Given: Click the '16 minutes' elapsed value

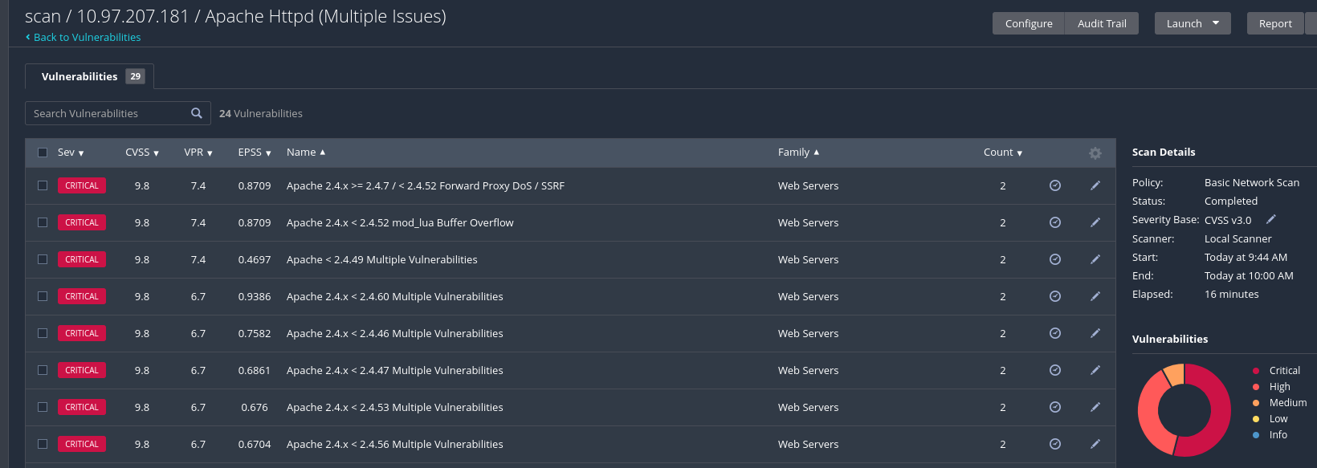Looking at the screenshot, I should [x=1232, y=294].
